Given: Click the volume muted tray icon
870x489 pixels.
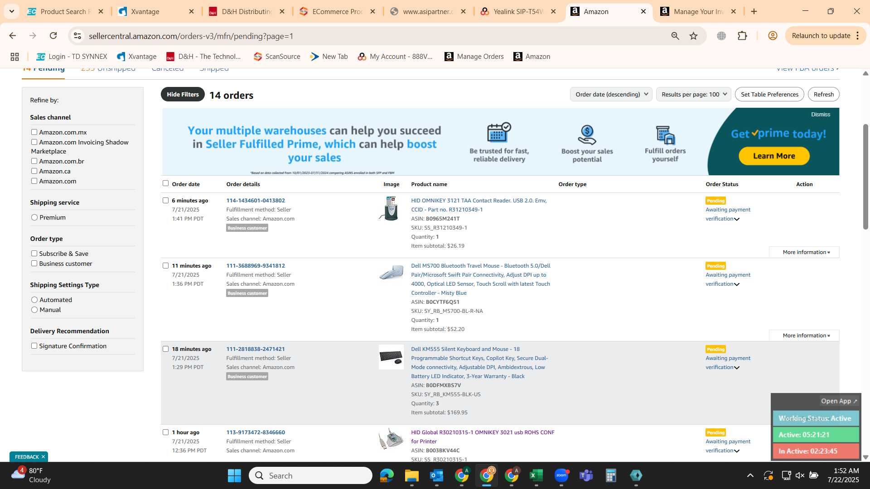Looking at the screenshot, I should click(800, 475).
